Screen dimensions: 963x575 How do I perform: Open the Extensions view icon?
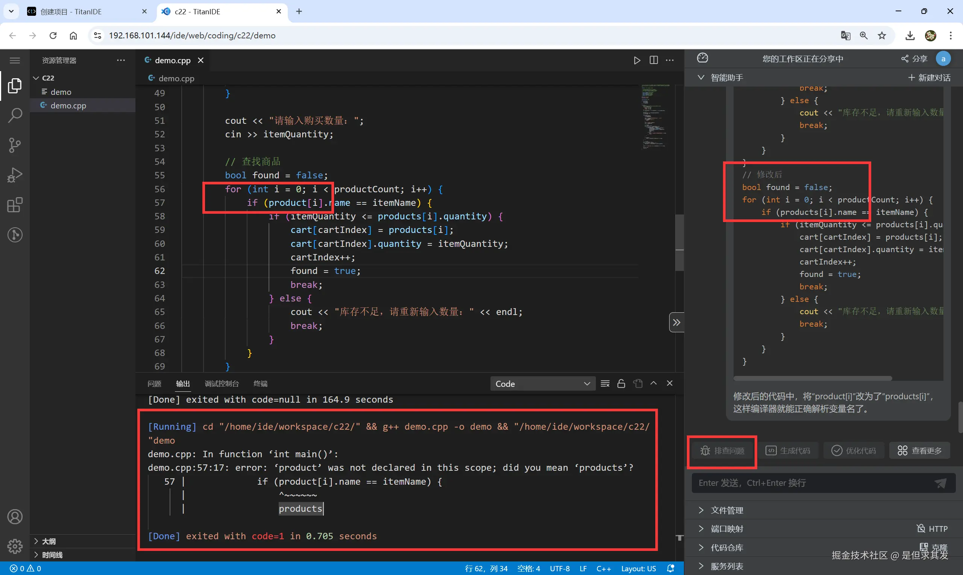coord(15,205)
